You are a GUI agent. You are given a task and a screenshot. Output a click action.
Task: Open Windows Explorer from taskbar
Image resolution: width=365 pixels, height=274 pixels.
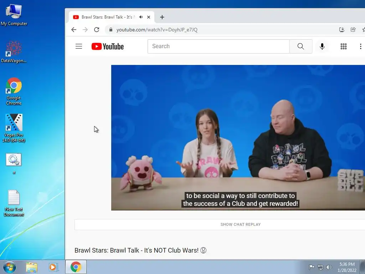coord(32,267)
